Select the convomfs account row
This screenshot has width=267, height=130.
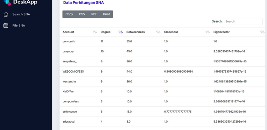[69, 41]
